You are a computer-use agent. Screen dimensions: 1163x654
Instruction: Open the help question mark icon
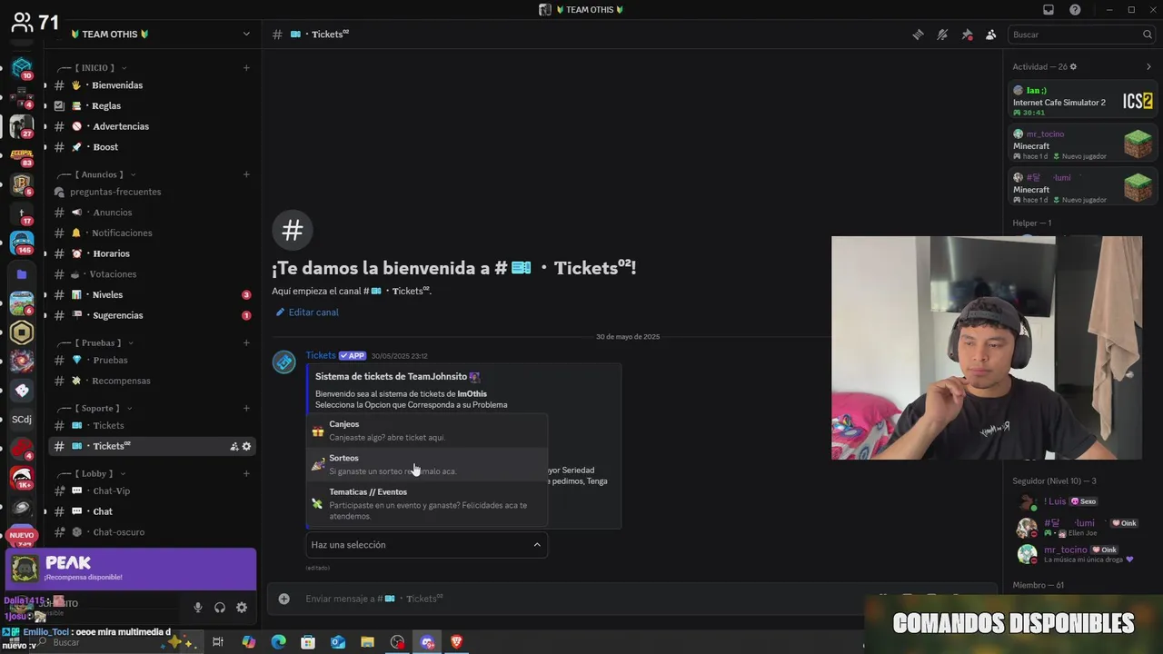(1076, 9)
